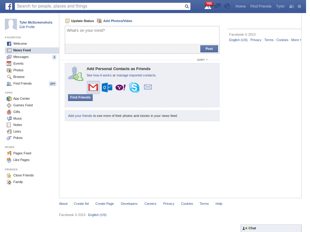Click the Gifts icon
The width and height of the screenshot is (310, 232).
[9, 112]
